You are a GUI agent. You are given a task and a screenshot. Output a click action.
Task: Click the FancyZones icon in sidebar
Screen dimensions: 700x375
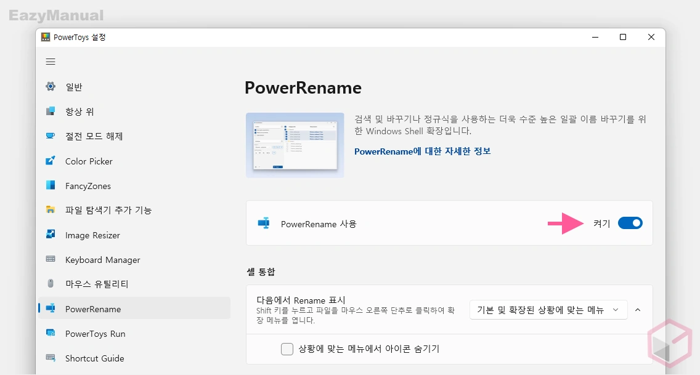coord(51,185)
